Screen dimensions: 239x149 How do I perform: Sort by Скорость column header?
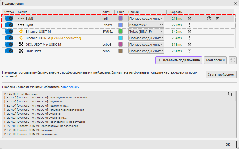[x=175, y=12]
